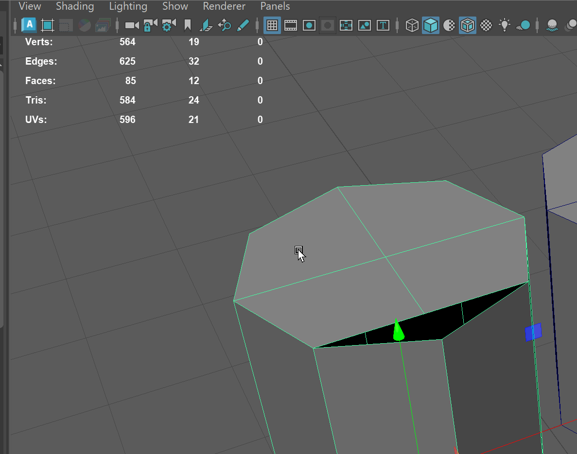Select the Grease Pencil tool icon

pos(243,25)
